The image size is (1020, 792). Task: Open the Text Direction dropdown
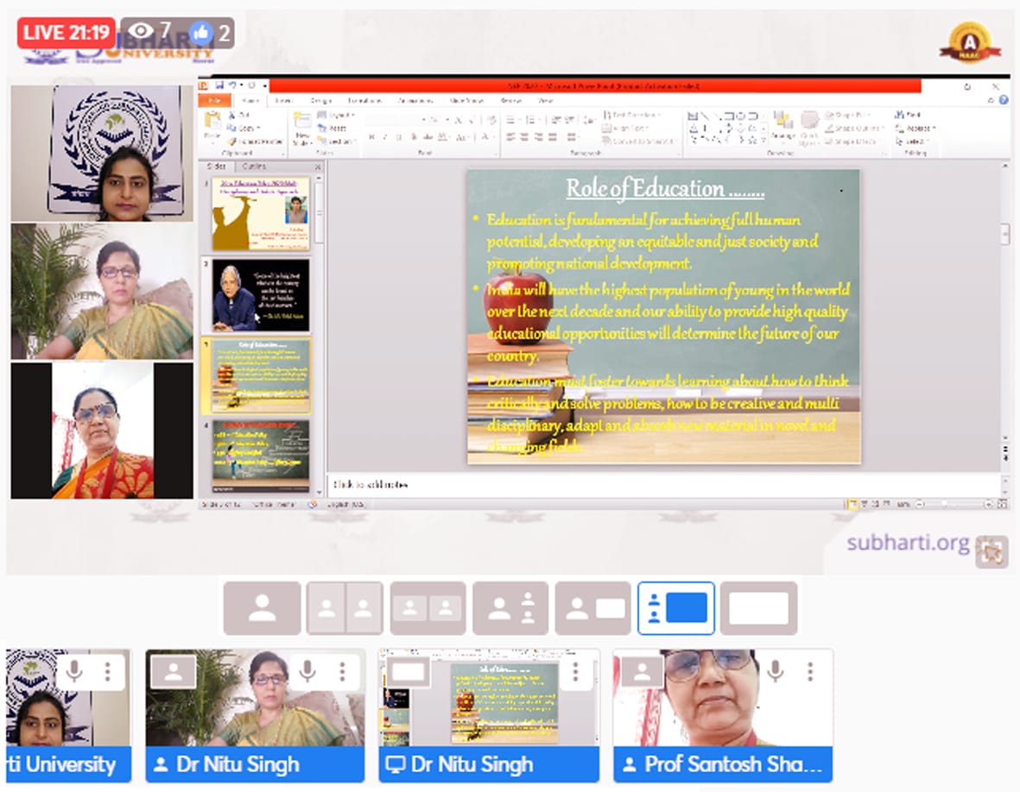[631, 115]
